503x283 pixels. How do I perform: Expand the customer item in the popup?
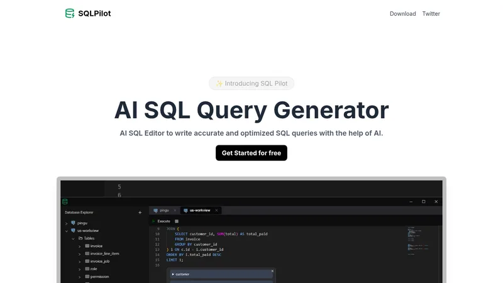173,274
